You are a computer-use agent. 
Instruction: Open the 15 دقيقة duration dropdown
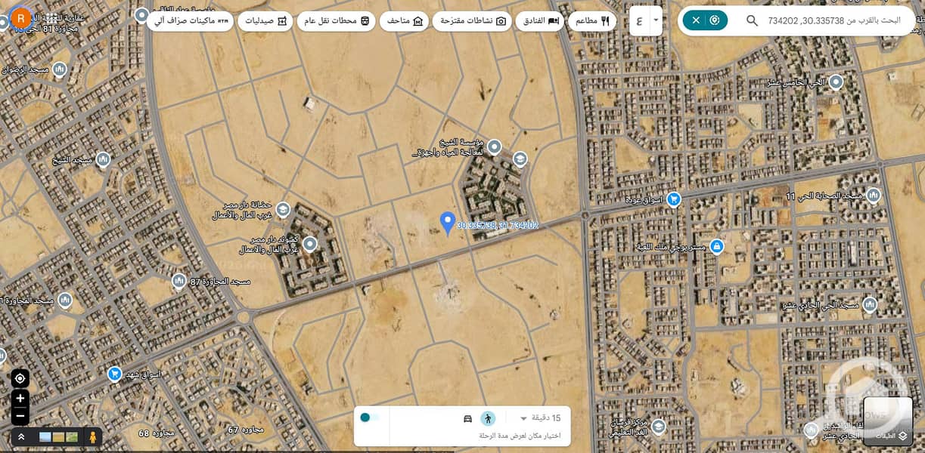[541, 418]
